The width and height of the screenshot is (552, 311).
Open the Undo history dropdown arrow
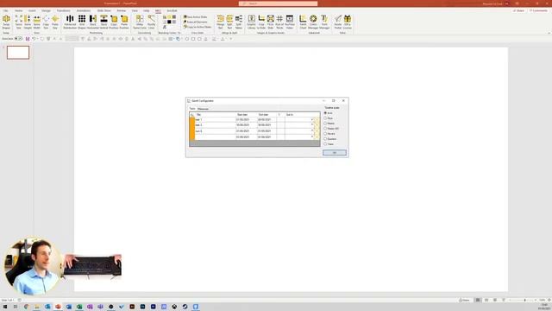pos(38,39)
